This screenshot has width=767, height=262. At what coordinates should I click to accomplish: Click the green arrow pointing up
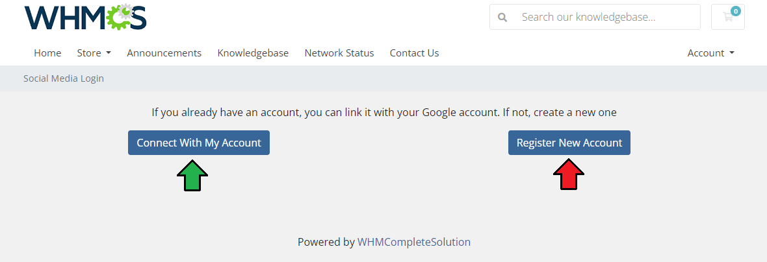192,175
